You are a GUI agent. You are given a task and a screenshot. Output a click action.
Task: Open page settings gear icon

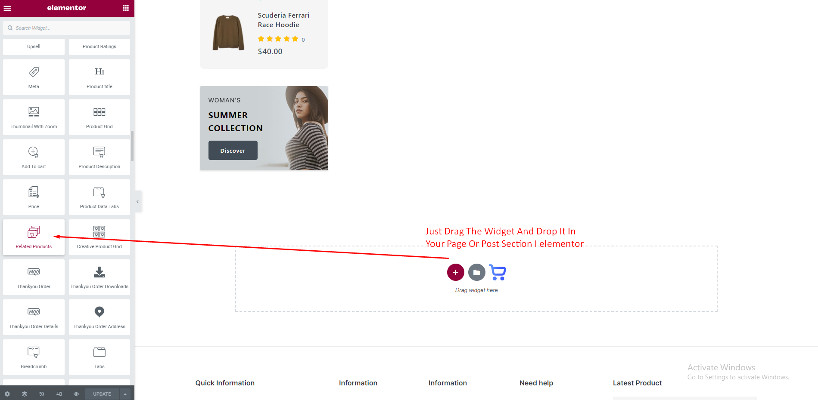click(x=7, y=394)
